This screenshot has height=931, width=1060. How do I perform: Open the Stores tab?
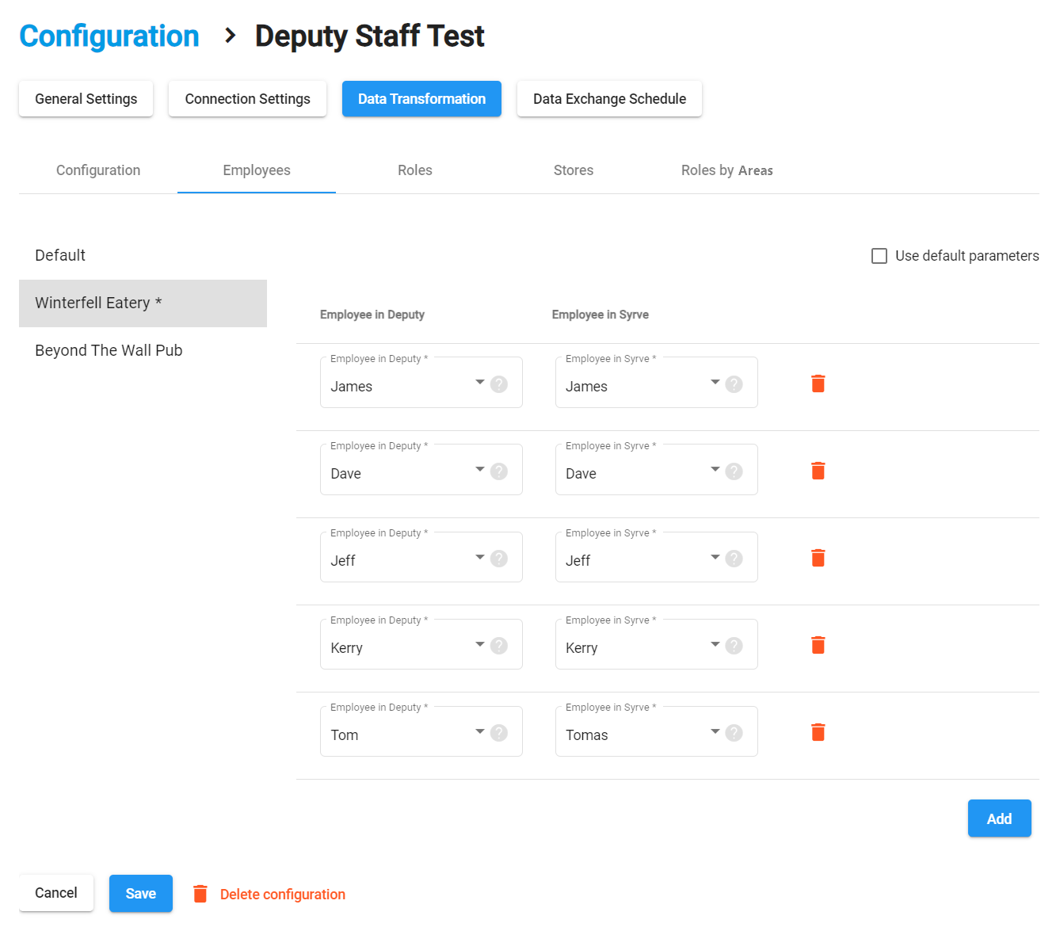[574, 170]
